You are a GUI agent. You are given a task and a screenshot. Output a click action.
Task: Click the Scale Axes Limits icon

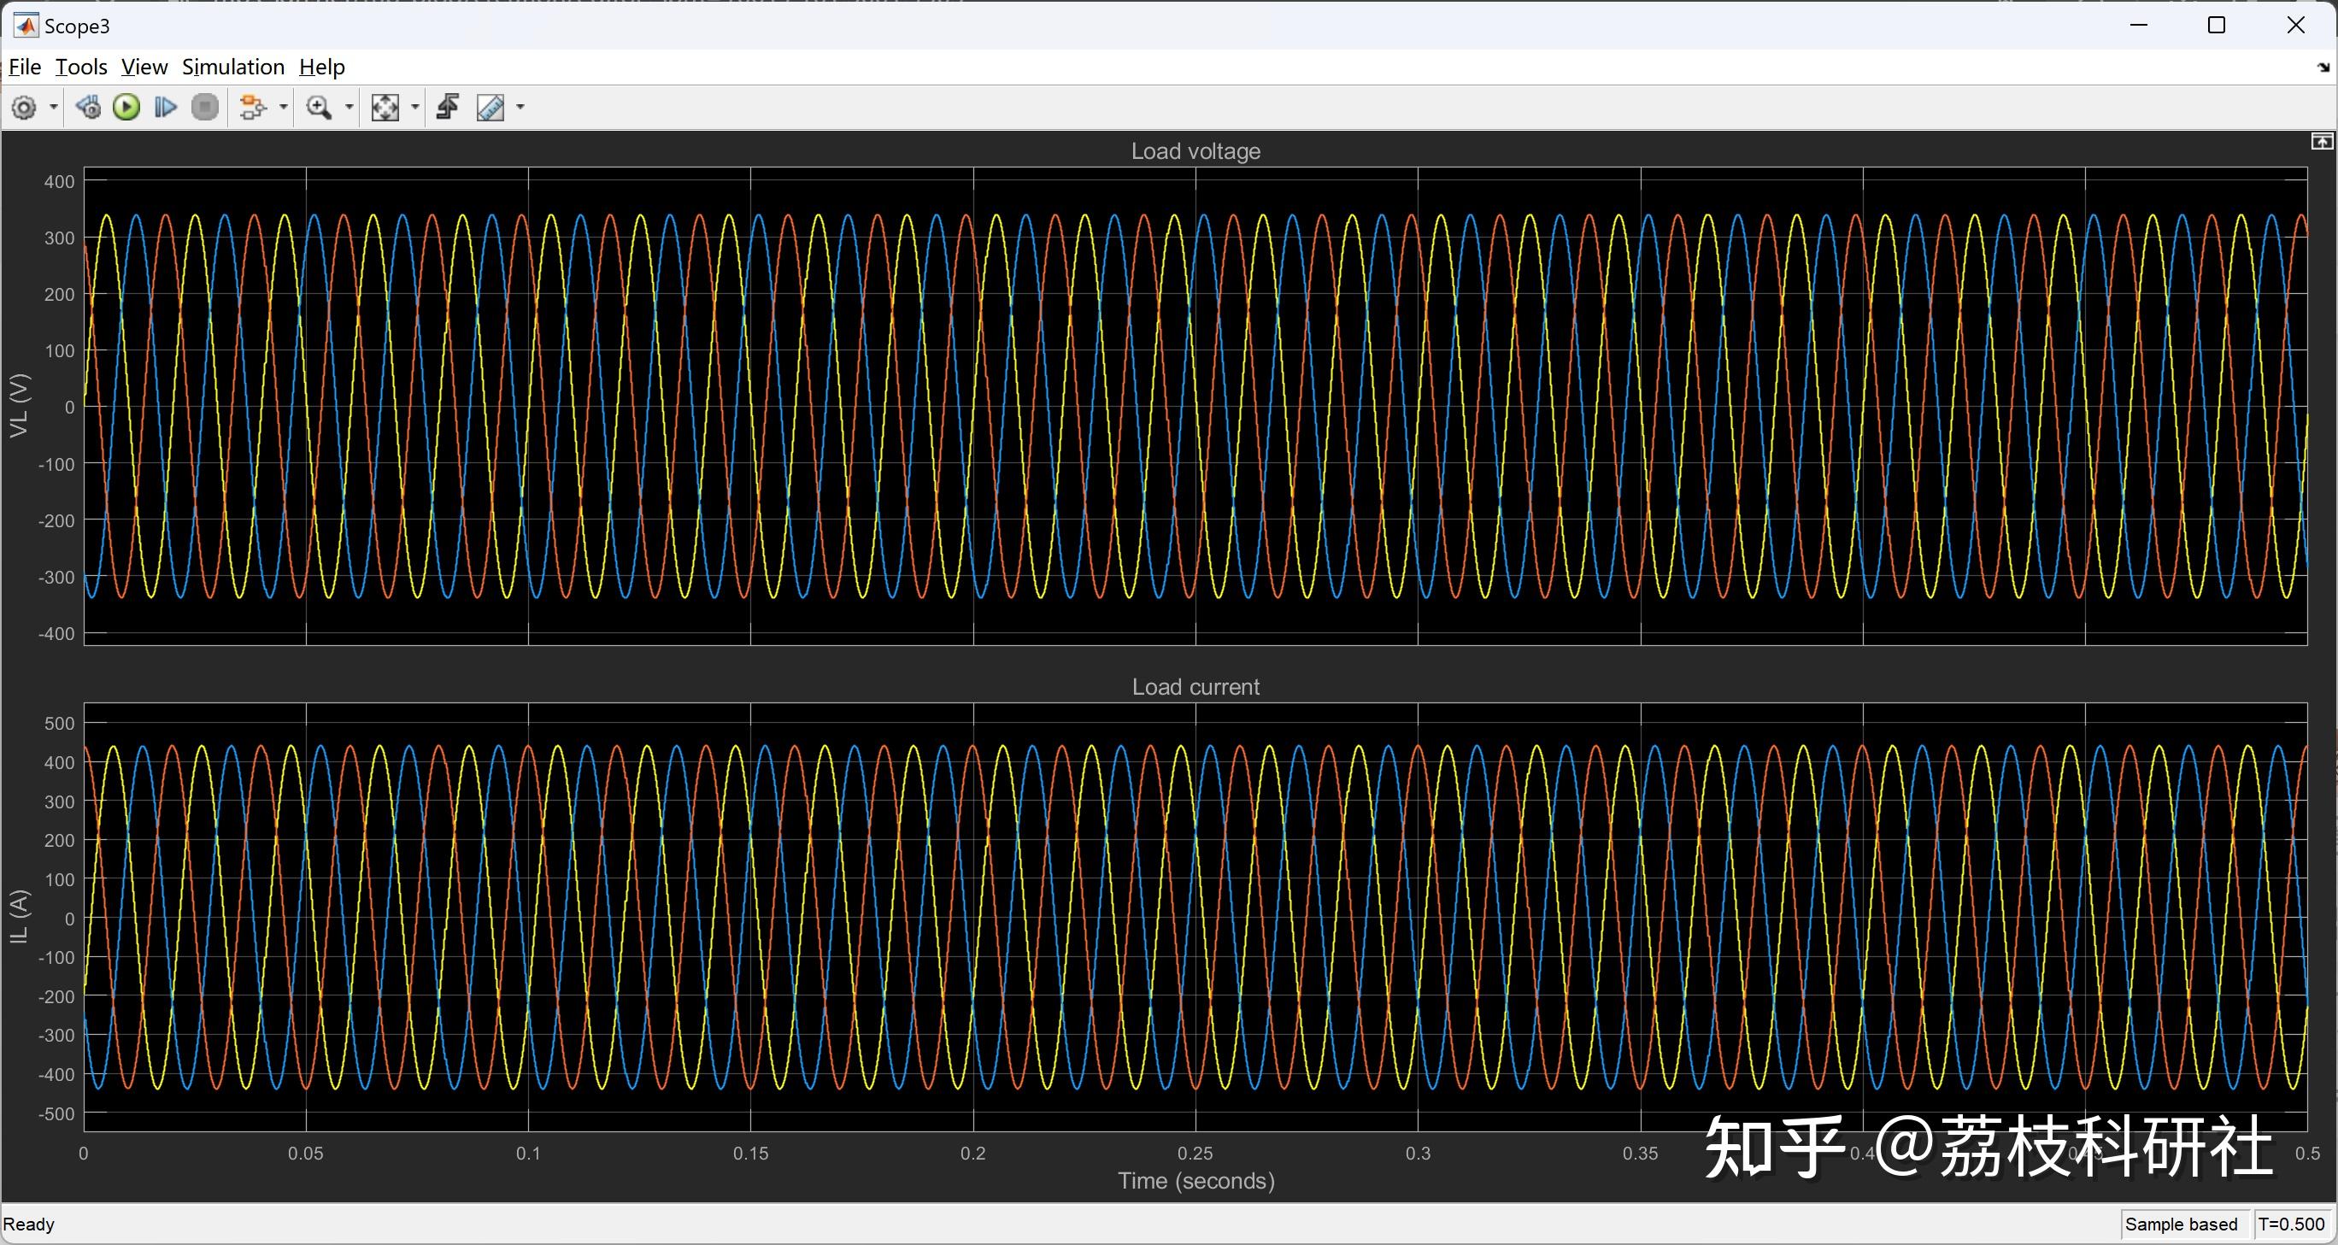[x=385, y=108]
